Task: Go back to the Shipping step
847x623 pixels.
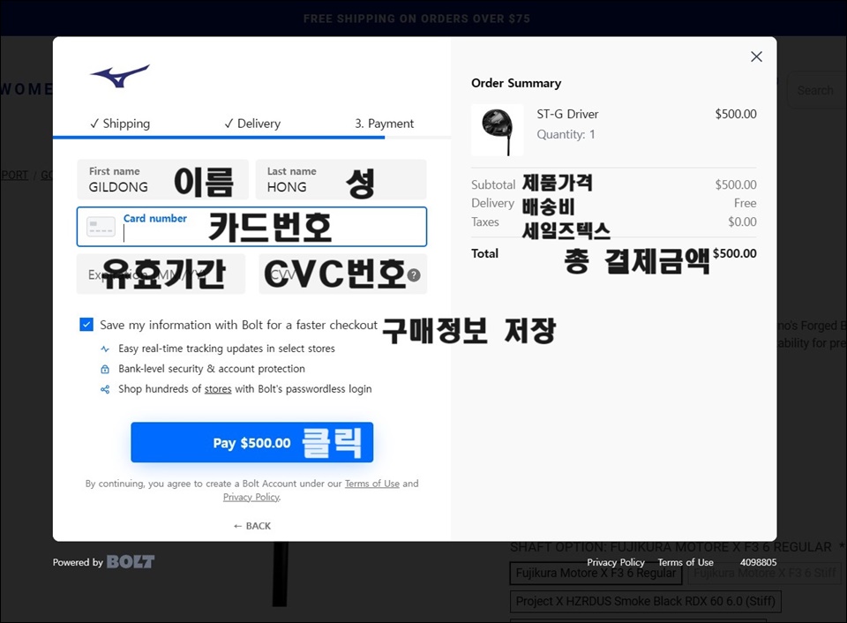Action: 120,124
